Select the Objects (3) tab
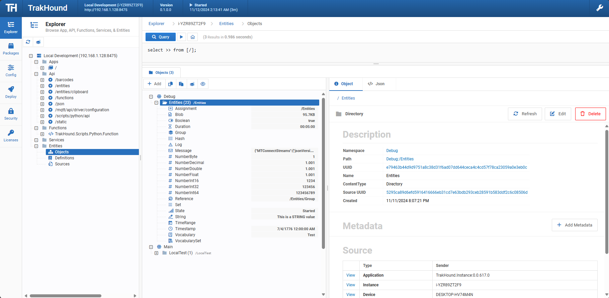 [161, 72]
